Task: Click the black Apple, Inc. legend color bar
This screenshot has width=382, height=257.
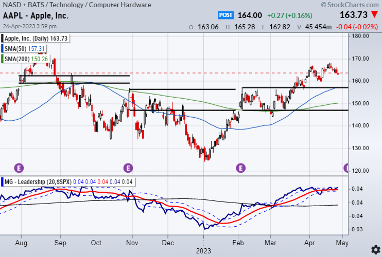Action: point(3,39)
